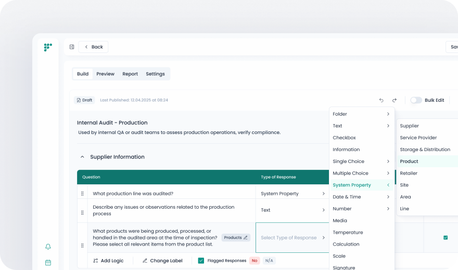The height and width of the screenshot is (270, 458).
Task: Click the Type of Response column header
Action: 278,177
